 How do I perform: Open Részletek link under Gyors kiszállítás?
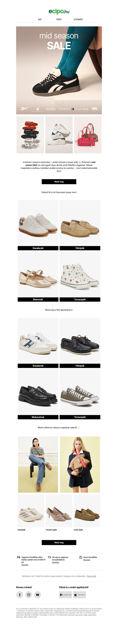[87, 560]
